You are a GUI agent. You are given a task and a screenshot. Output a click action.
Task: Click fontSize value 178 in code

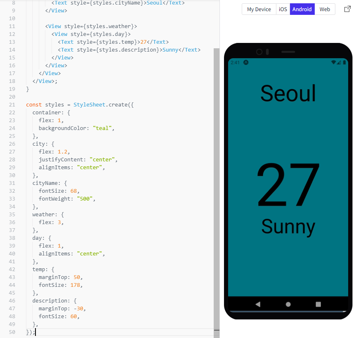point(75,285)
